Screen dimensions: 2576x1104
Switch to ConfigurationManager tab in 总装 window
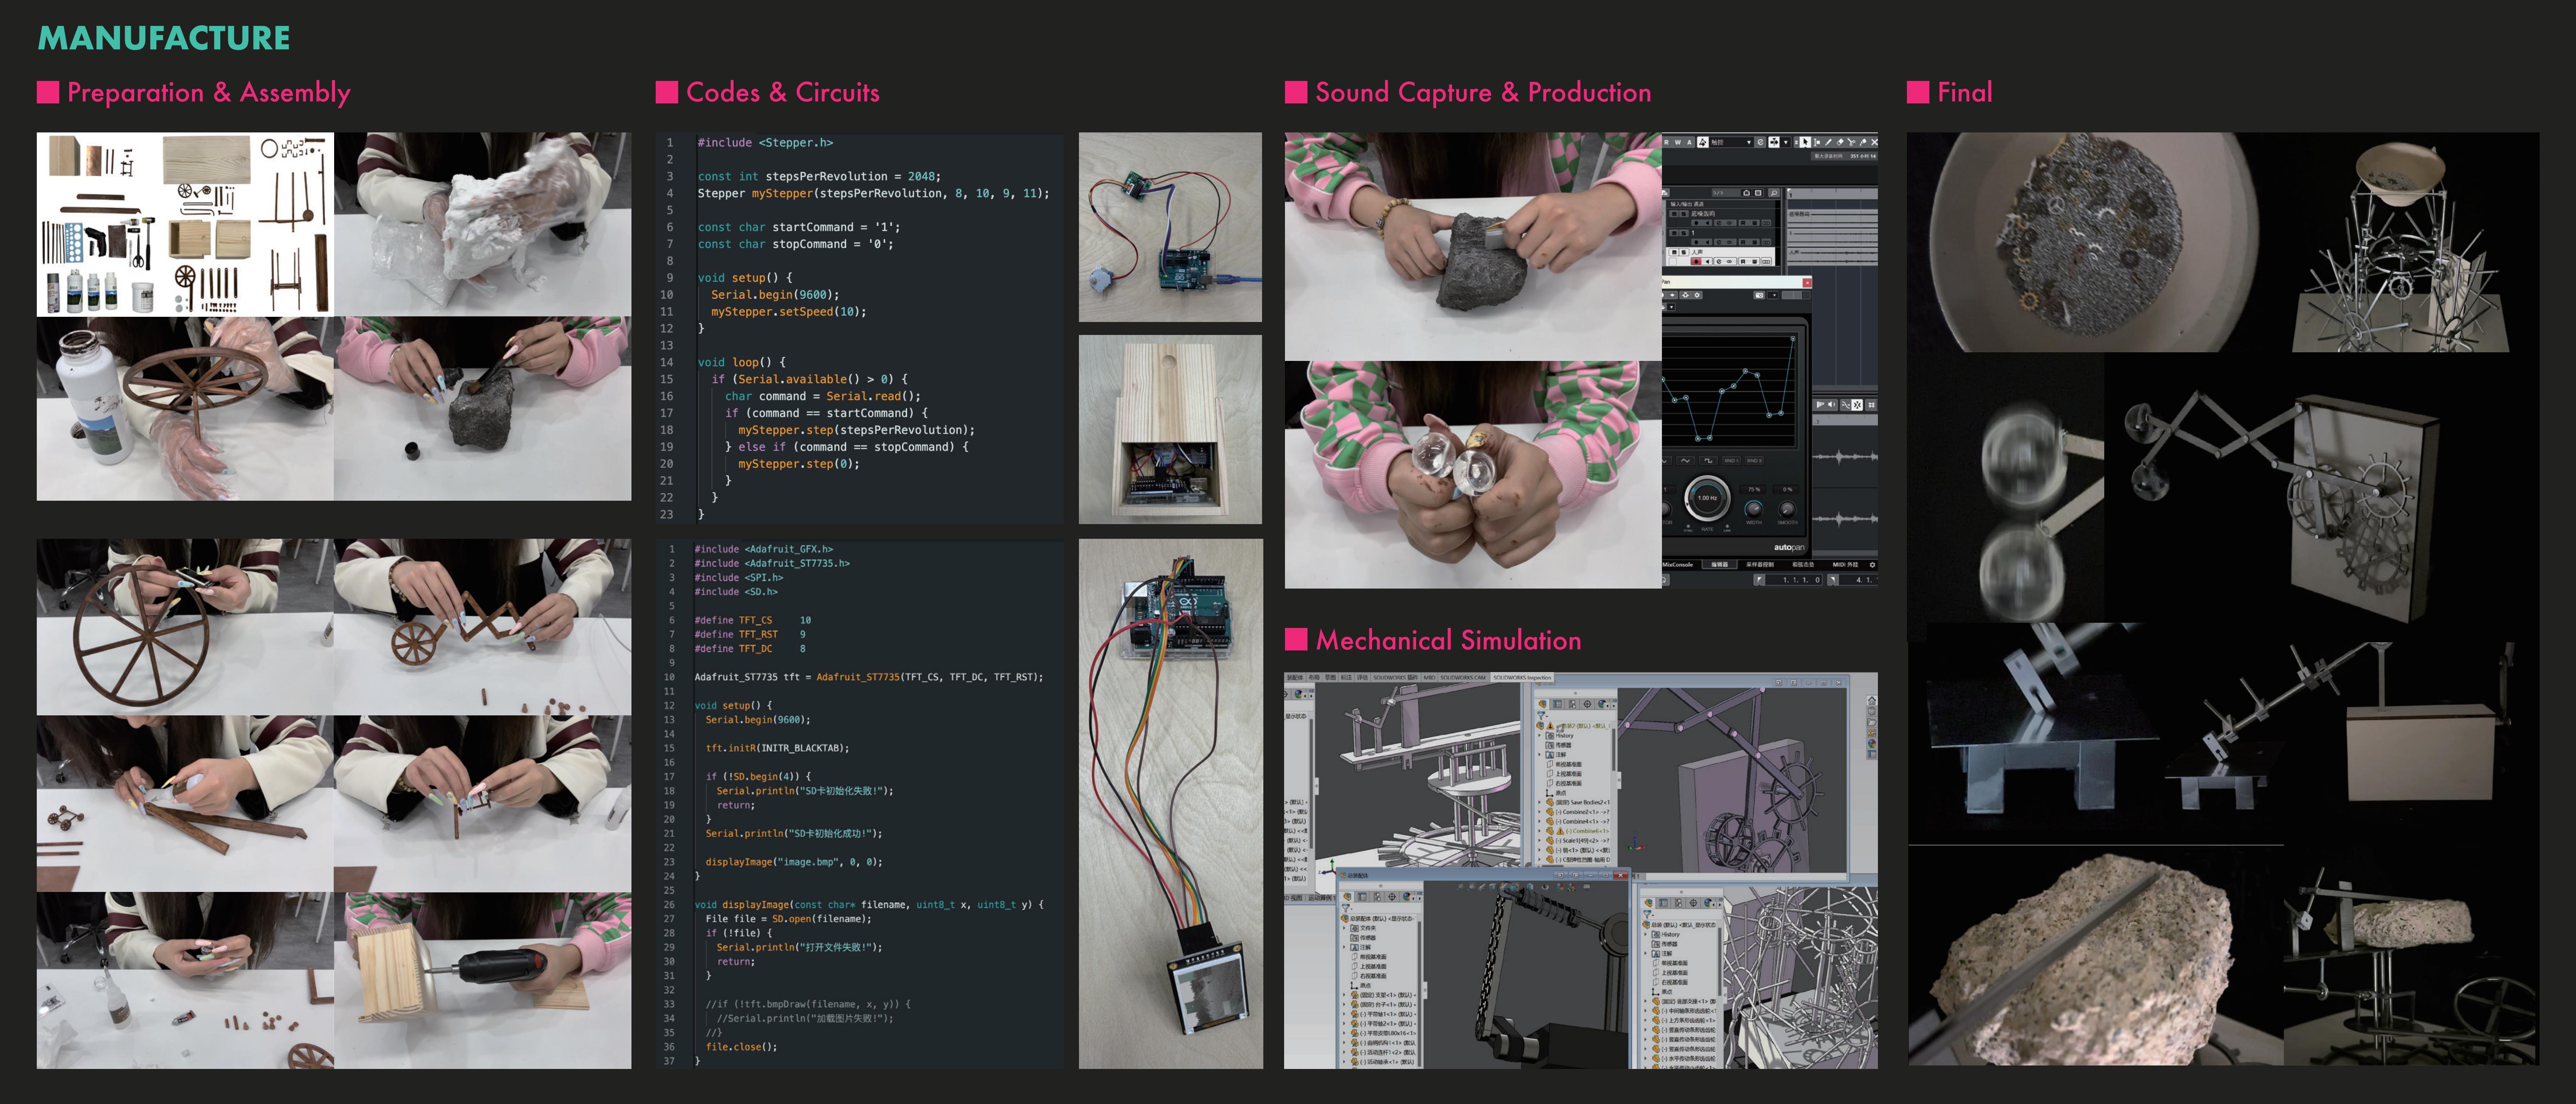pyautogui.click(x=1678, y=903)
